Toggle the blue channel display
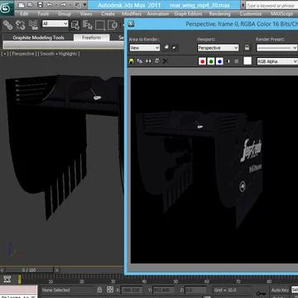The height and width of the screenshot is (298, 298). pos(219,61)
